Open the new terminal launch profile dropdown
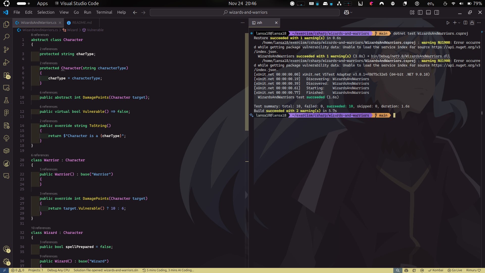485x273 pixels. click(x=459, y=23)
